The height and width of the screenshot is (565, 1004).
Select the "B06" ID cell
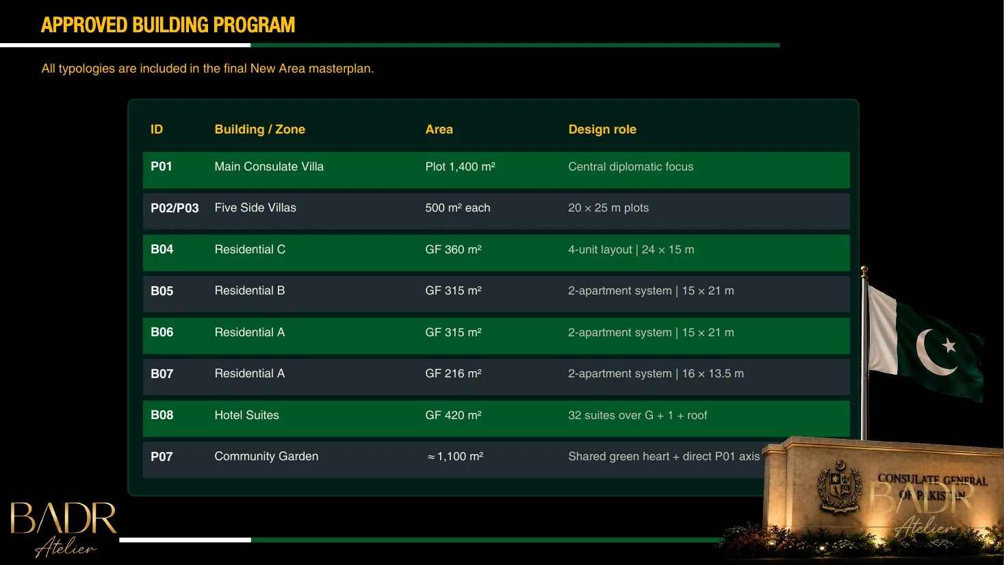(x=162, y=332)
